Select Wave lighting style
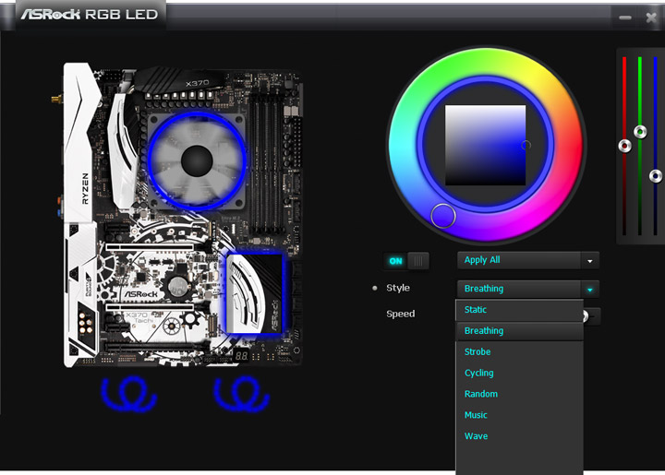Viewport: 665px width, 475px height. pyautogui.click(x=519, y=436)
